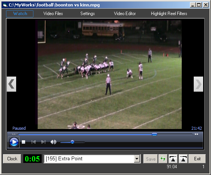
Task: Mute audio with the speaker icon
Action: click(53, 142)
